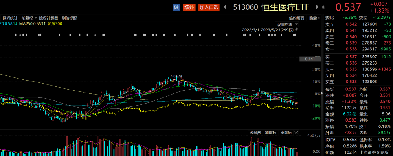Image resolution: width=393 pixels, height=156 pixels.
Task: Select the 买二 bid row at 0.536
Action: [x=358, y=63]
